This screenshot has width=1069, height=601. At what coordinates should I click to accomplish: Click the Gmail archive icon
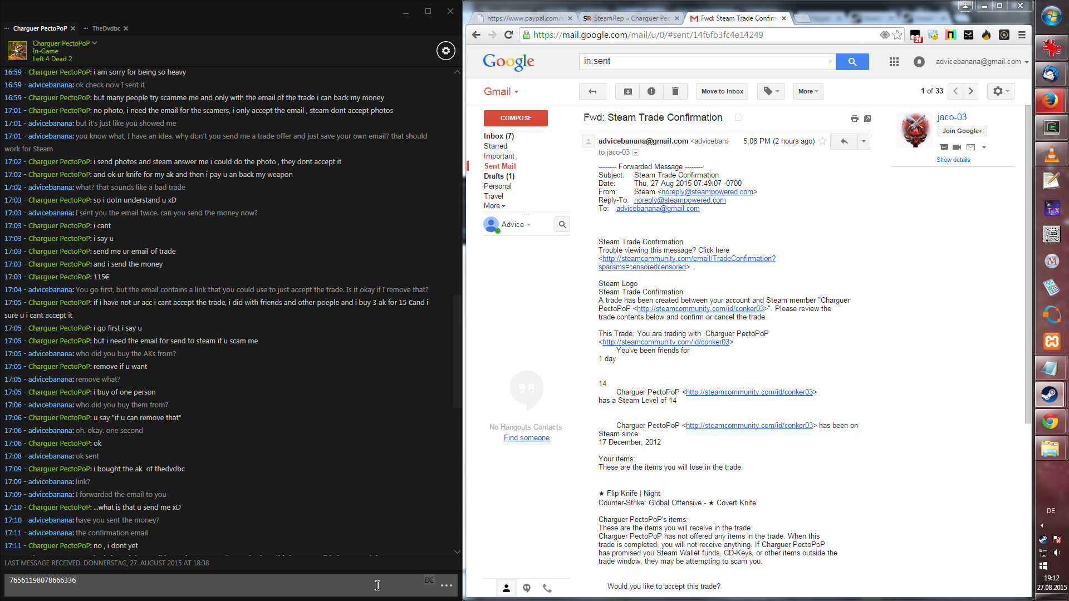tap(627, 91)
